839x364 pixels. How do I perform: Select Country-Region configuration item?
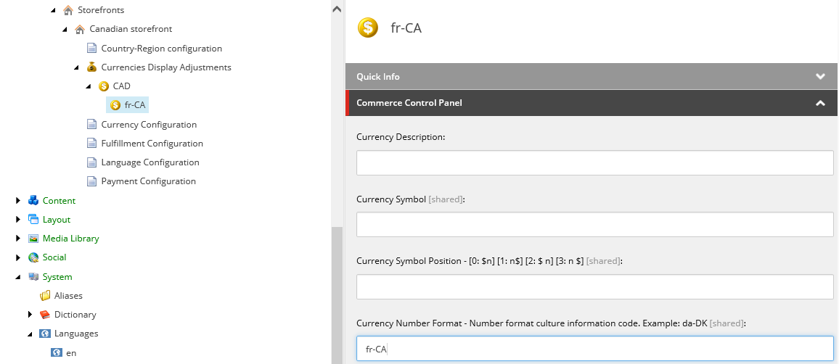point(161,49)
